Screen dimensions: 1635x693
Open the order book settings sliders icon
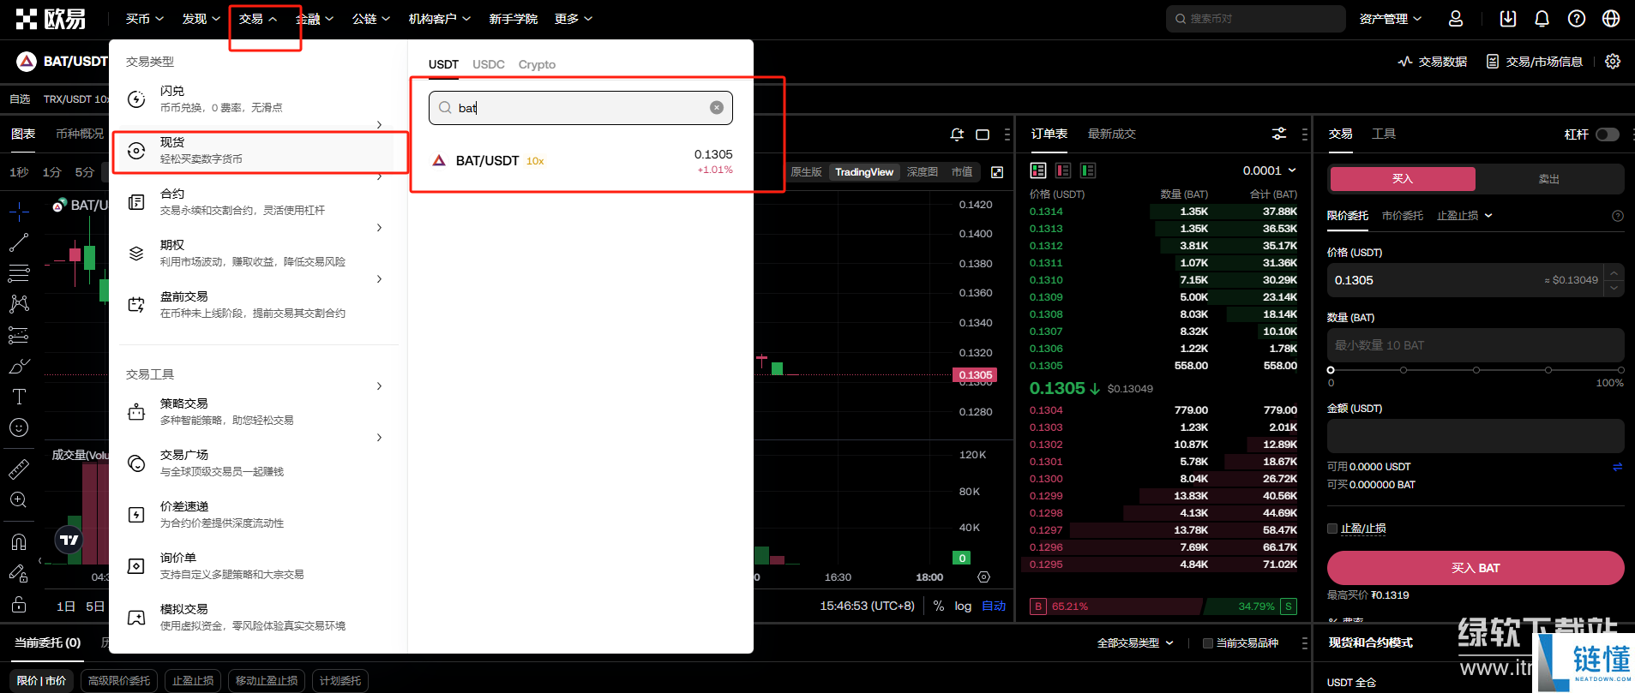[1279, 134]
